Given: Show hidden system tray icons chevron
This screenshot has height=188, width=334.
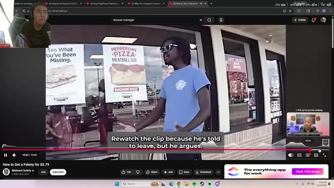Looking at the screenshot, I should click(x=297, y=184).
